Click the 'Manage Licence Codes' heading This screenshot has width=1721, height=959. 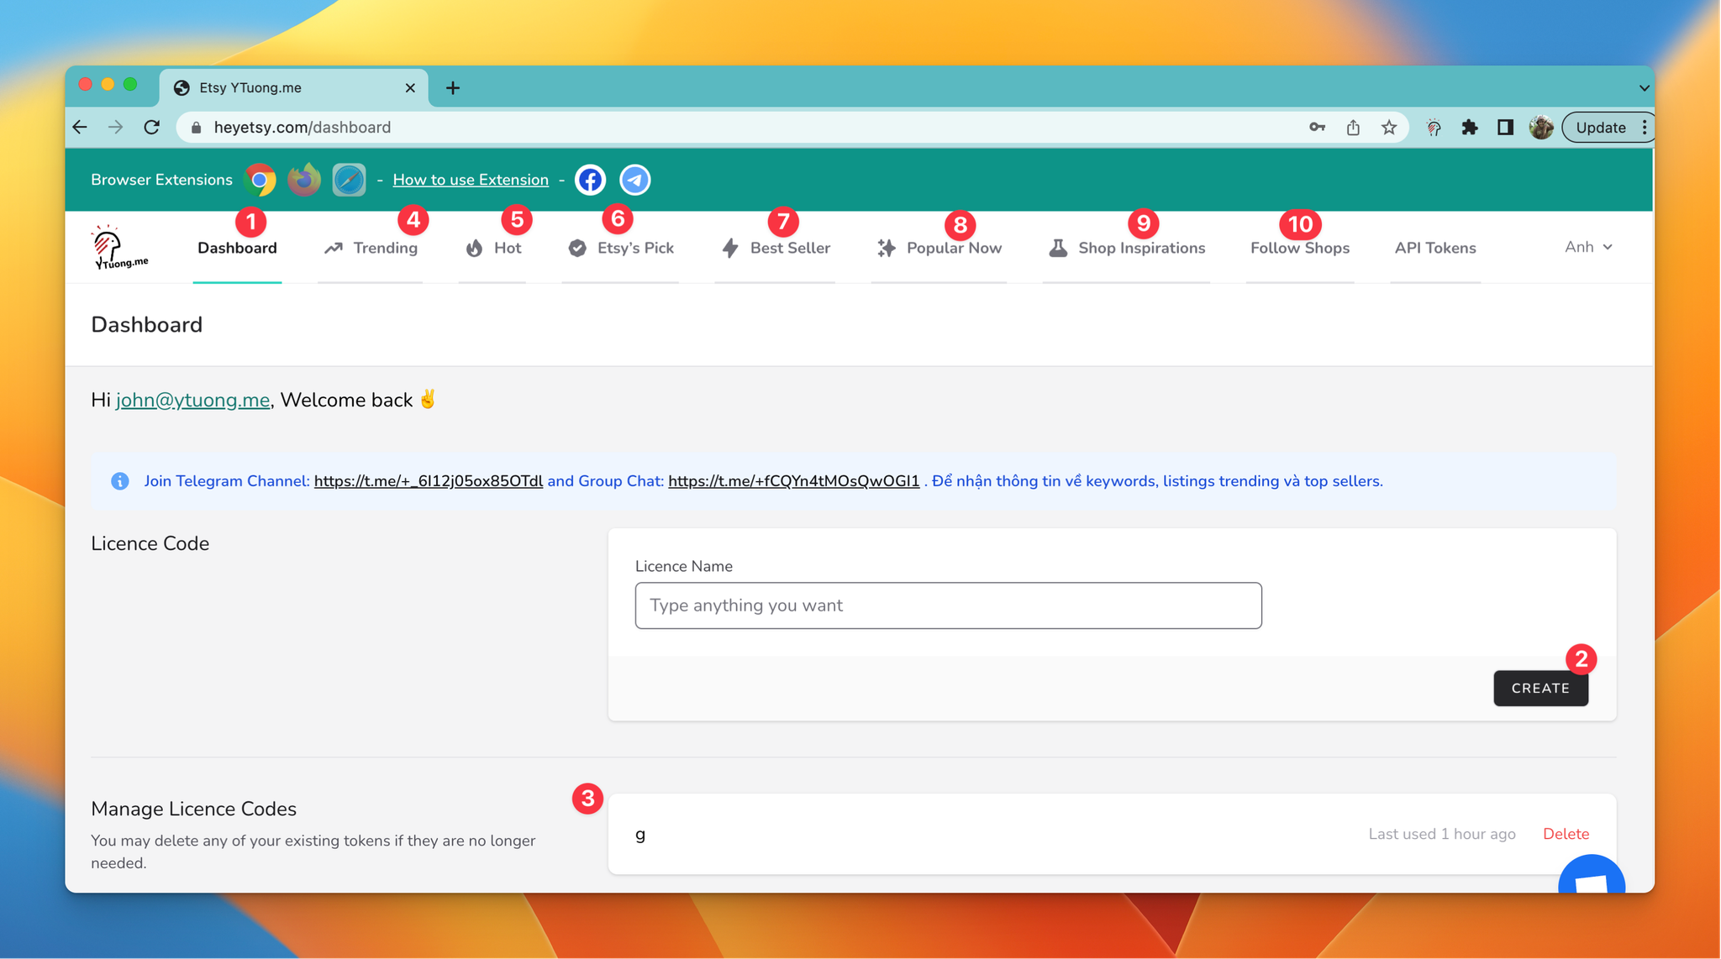click(193, 809)
